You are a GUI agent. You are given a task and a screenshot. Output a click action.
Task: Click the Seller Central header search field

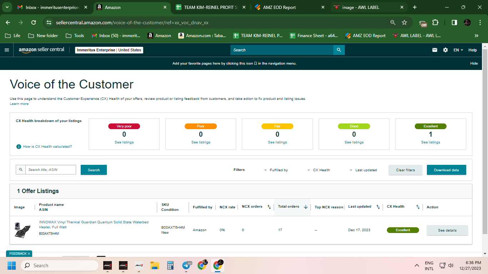(282, 50)
